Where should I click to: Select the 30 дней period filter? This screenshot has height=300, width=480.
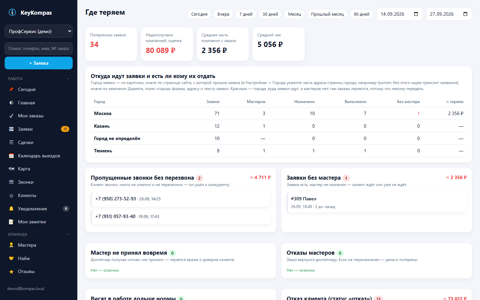coord(270,14)
